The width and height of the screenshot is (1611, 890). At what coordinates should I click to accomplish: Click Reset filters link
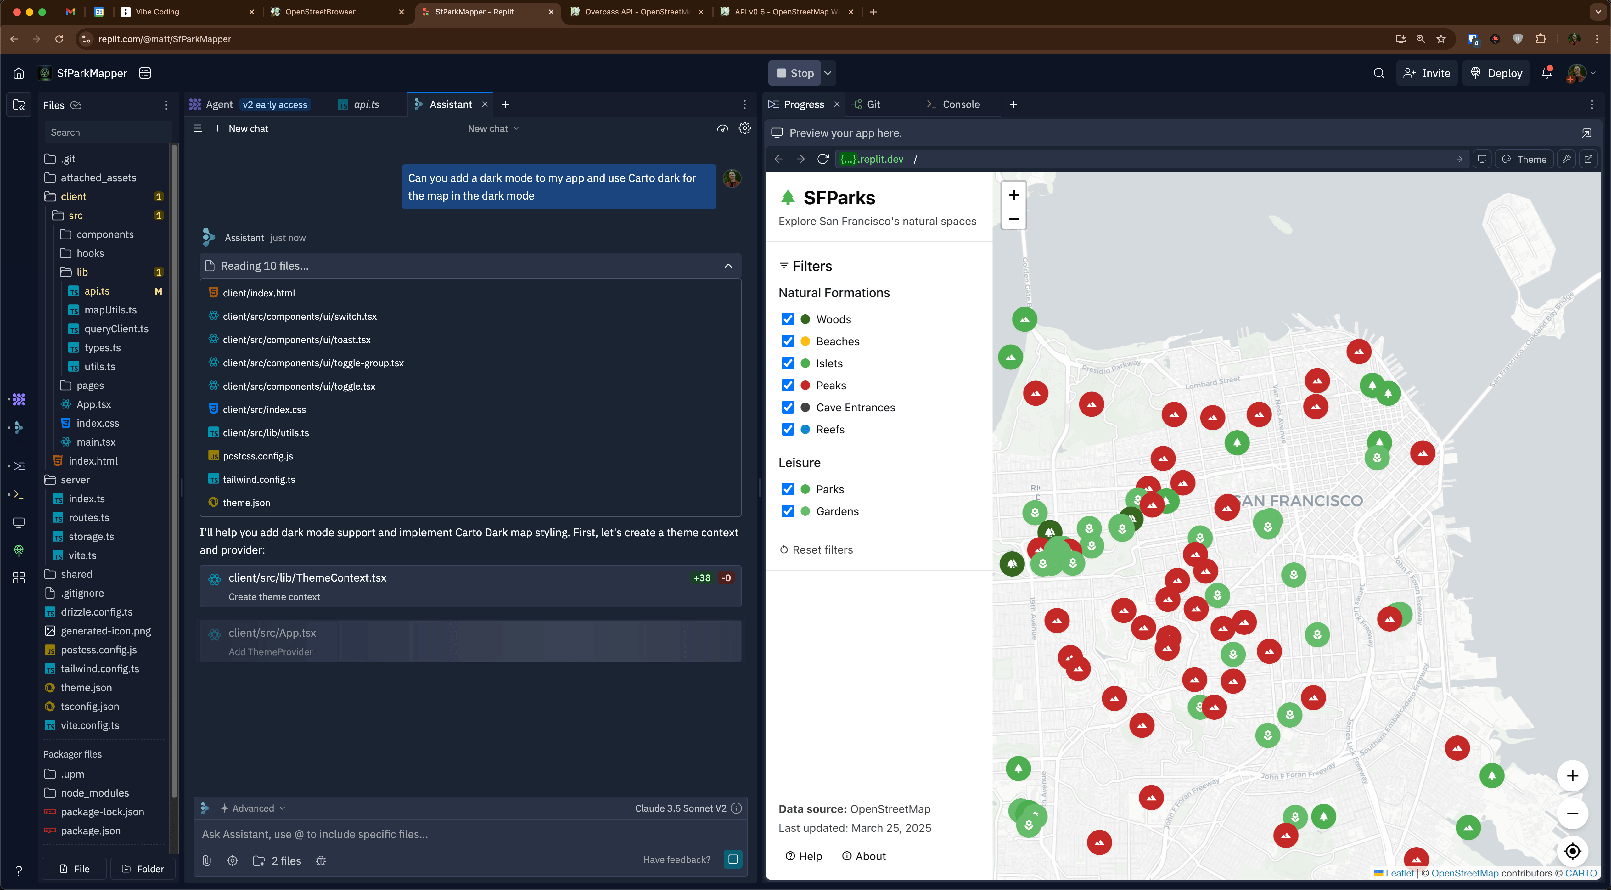pyautogui.click(x=822, y=550)
